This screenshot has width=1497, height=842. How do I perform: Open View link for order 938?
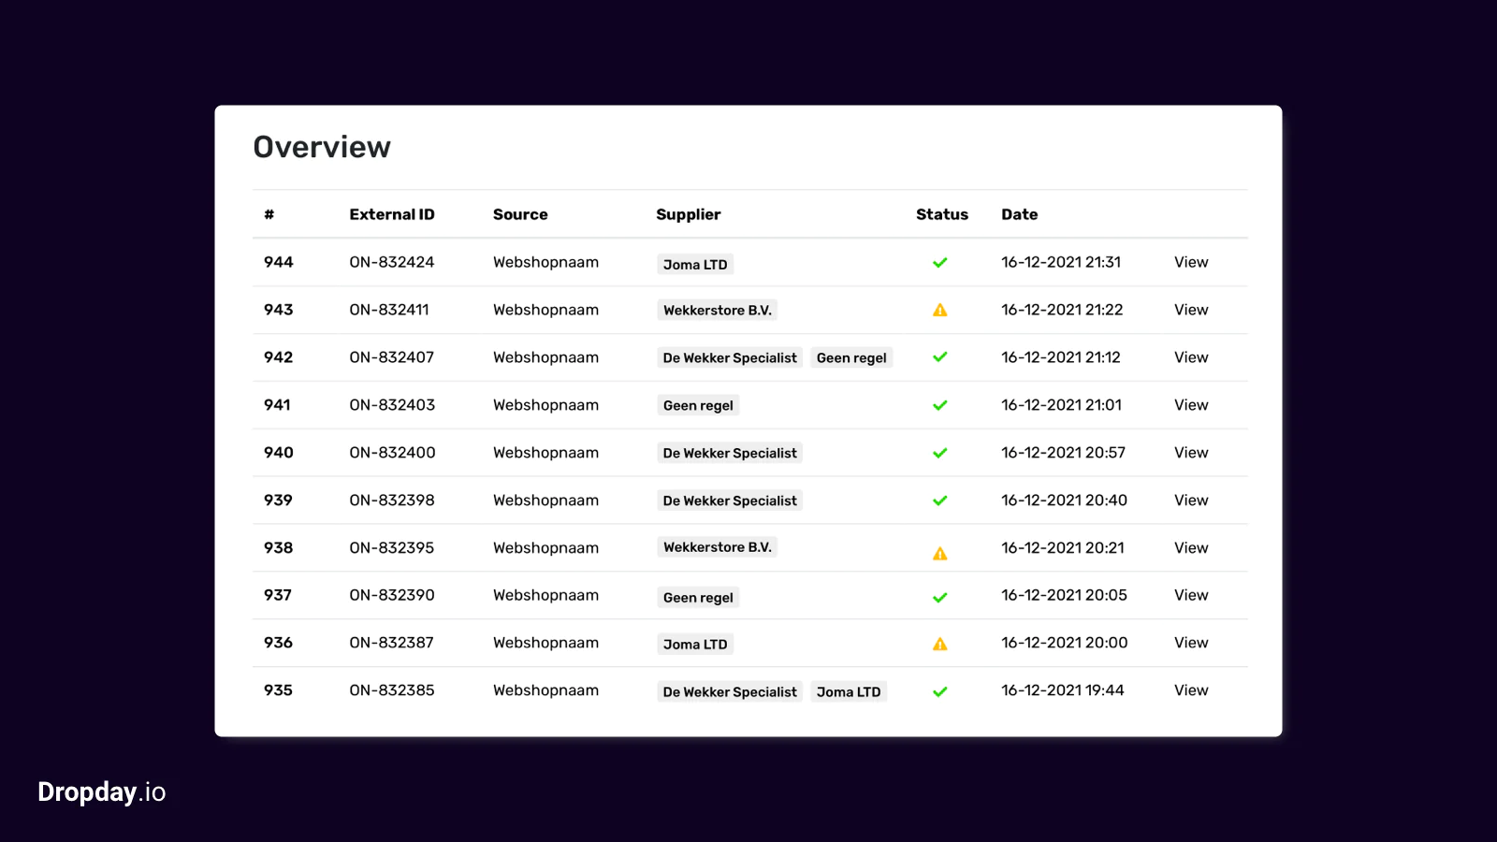click(1191, 548)
